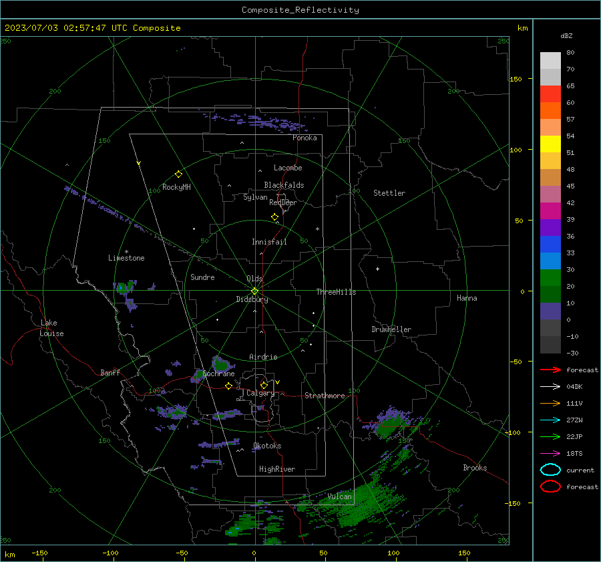Click the white 04DK arrow icon
The height and width of the screenshot is (562, 601).
tap(550, 387)
